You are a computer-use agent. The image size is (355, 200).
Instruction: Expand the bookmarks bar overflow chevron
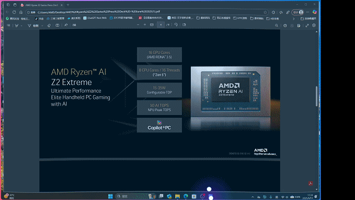pos(293,18)
